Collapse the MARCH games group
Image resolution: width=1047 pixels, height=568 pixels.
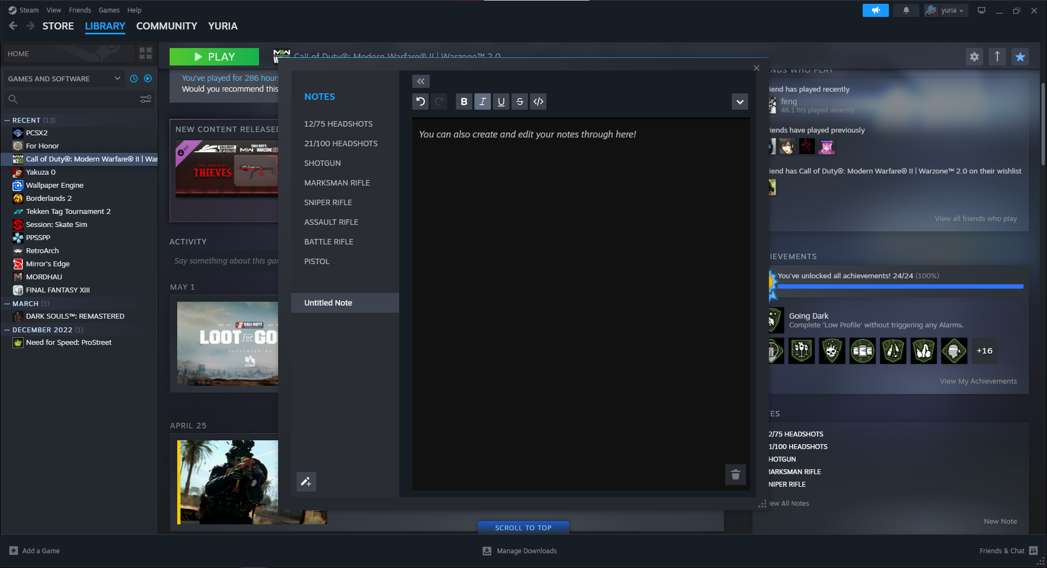point(7,303)
